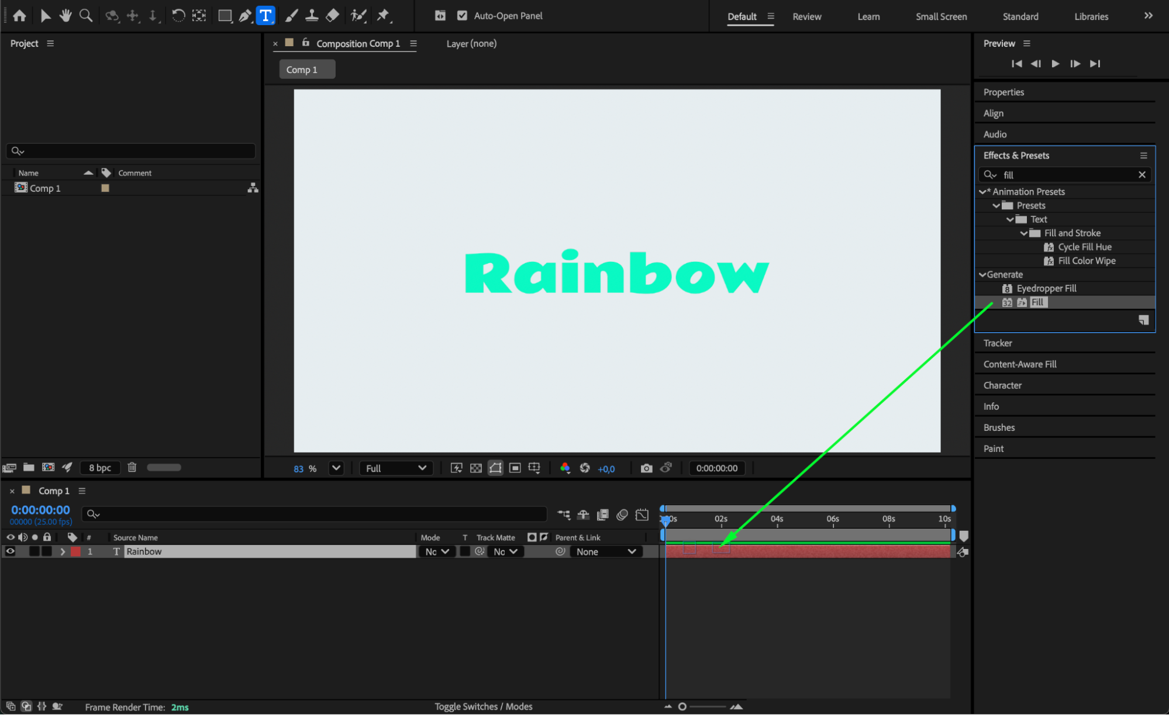This screenshot has width=1169, height=715.
Task: Click the Home icon
Action: pos(19,16)
